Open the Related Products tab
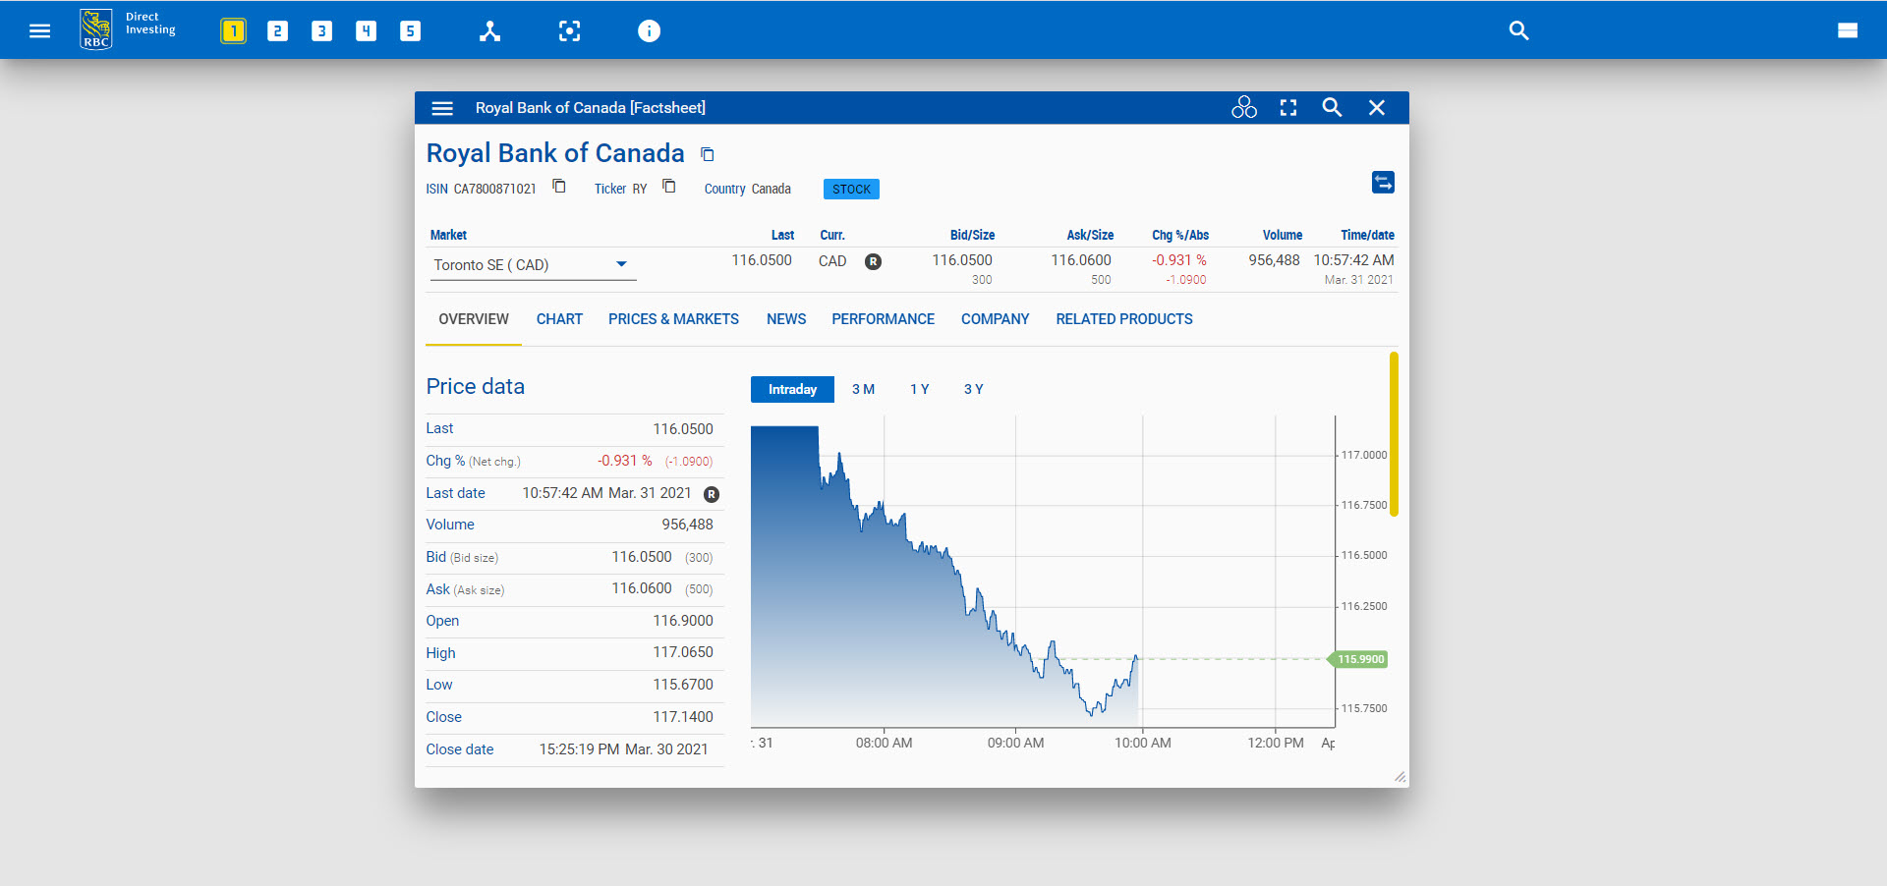Image resolution: width=1887 pixels, height=886 pixels. 1123,319
